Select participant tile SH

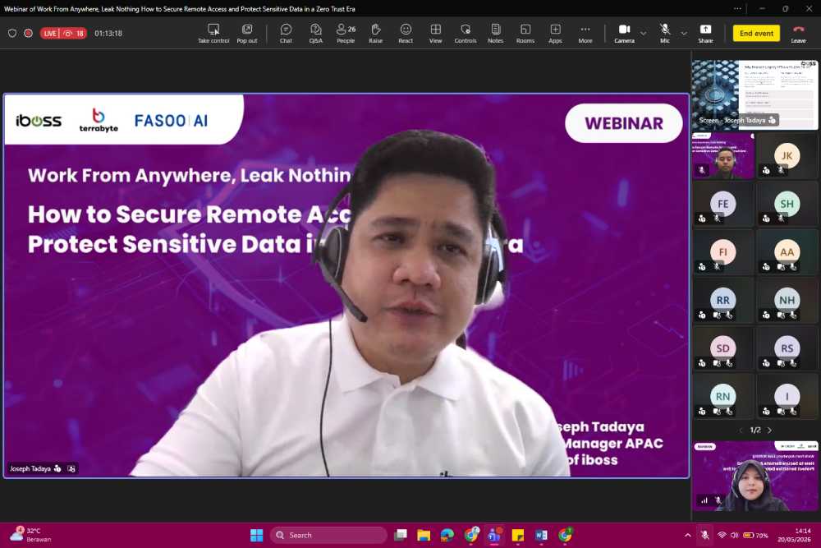pos(787,204)
